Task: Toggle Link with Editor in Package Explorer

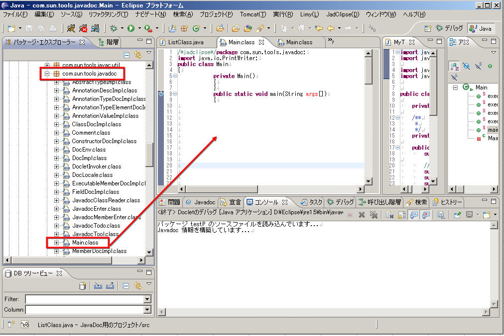Action: coord(138,55)
